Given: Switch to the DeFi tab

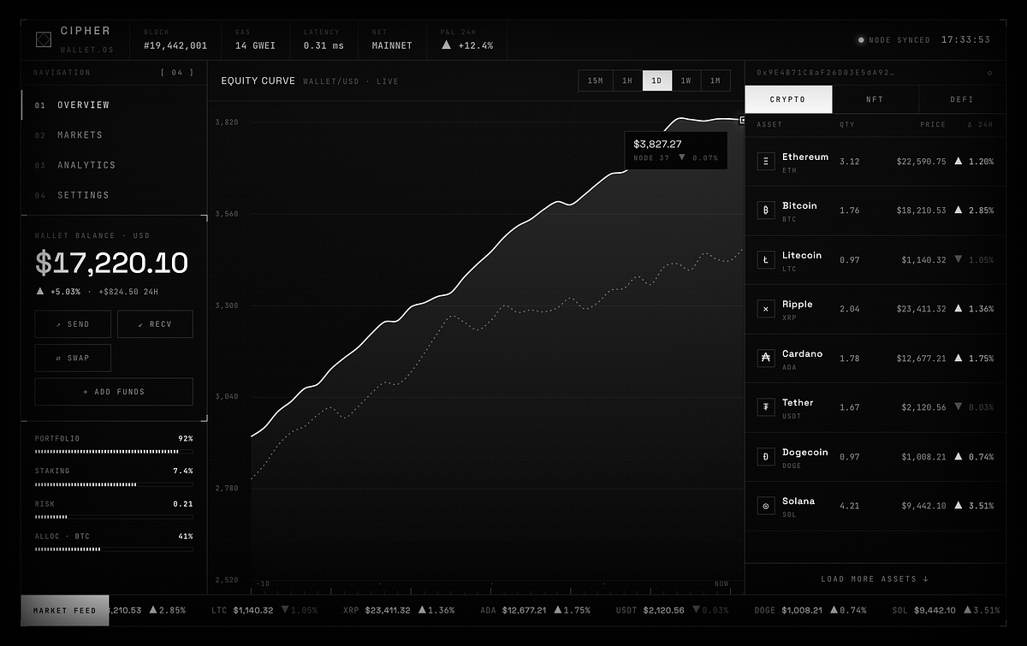Looking at the screenshot, I should pyautogui.click(x=962, y=99).
